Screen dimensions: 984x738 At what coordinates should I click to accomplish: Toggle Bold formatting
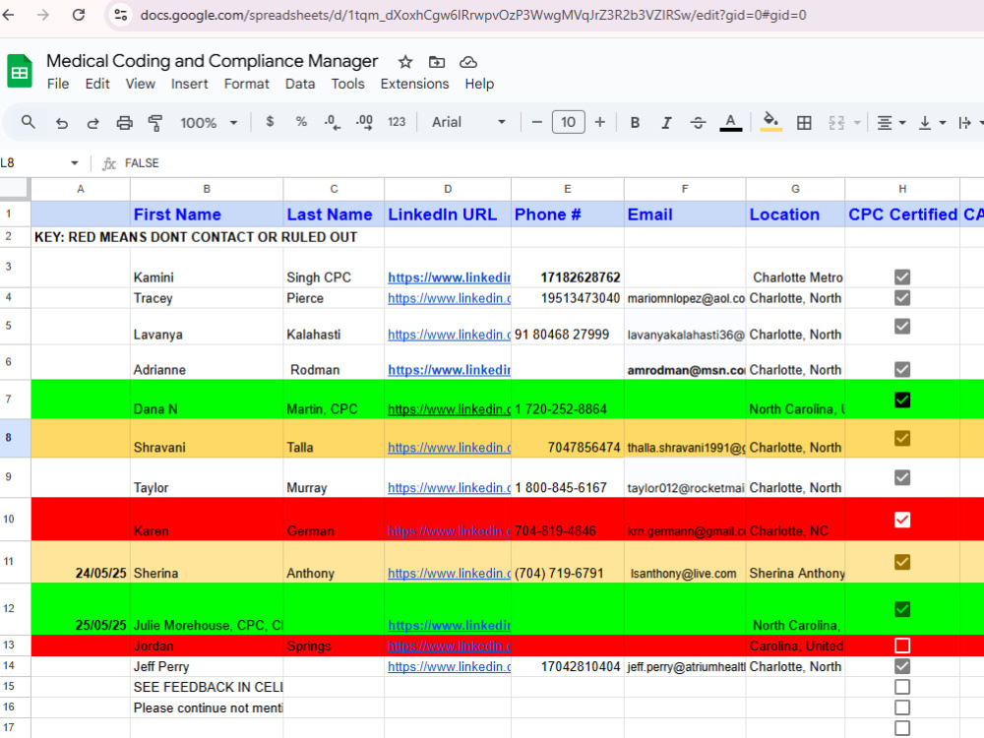pyautogui.click(x=635, y=122)
